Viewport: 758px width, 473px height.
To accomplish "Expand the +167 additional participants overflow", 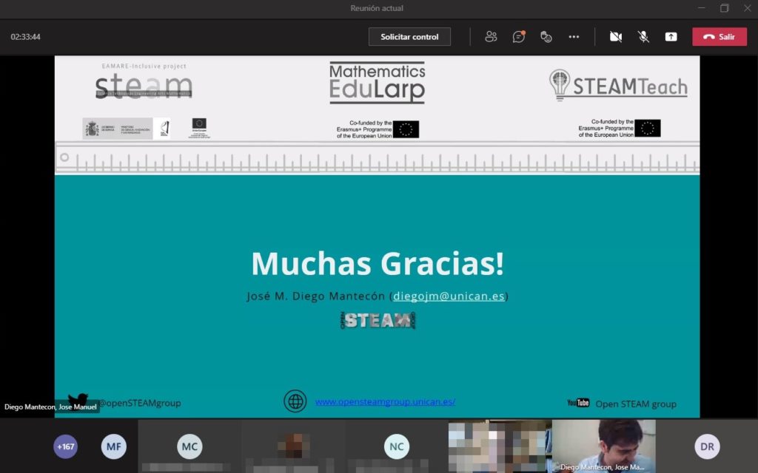I will pyautogui.click(x=65, y=446).
